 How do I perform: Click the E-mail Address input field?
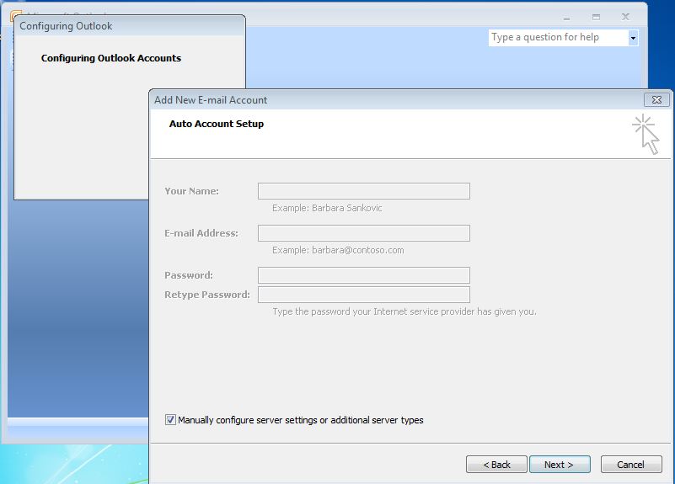[364, 233]
